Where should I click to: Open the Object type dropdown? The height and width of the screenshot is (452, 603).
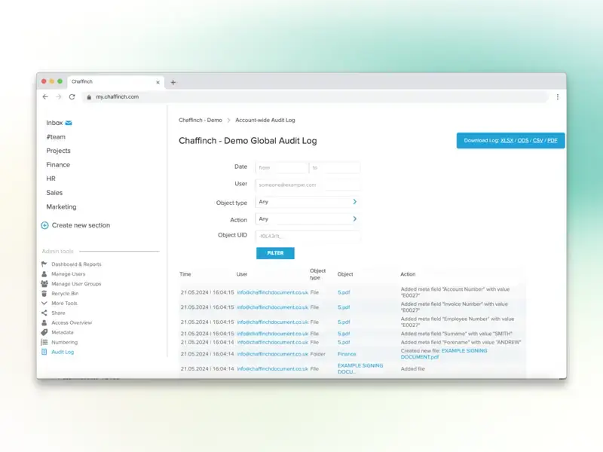[308, 202]
